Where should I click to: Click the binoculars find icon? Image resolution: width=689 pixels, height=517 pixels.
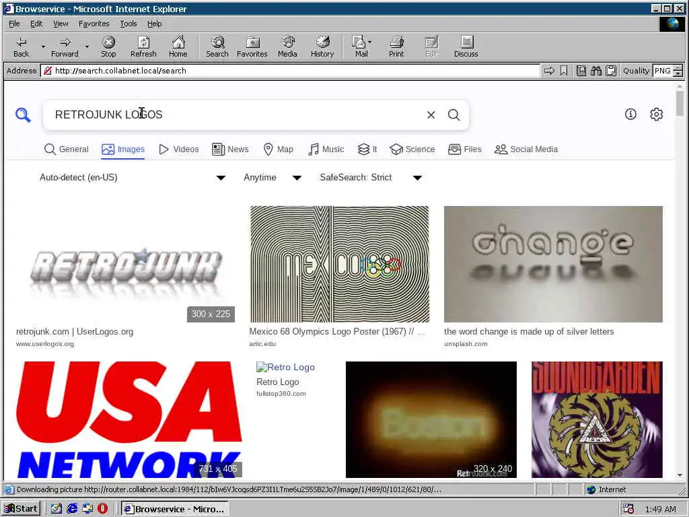[596, 71]
